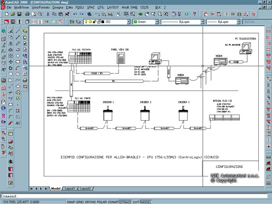Select the Explode tool icon
The width and height of the screenshot is (272, 204).
point(11,123)
